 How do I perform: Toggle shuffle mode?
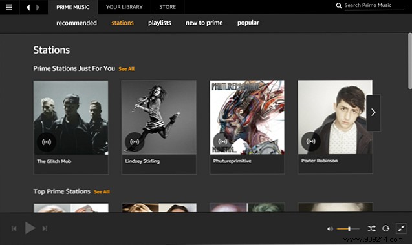point(371,228)
